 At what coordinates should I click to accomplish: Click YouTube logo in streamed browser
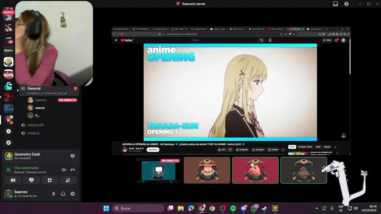[x=127, y=40]
